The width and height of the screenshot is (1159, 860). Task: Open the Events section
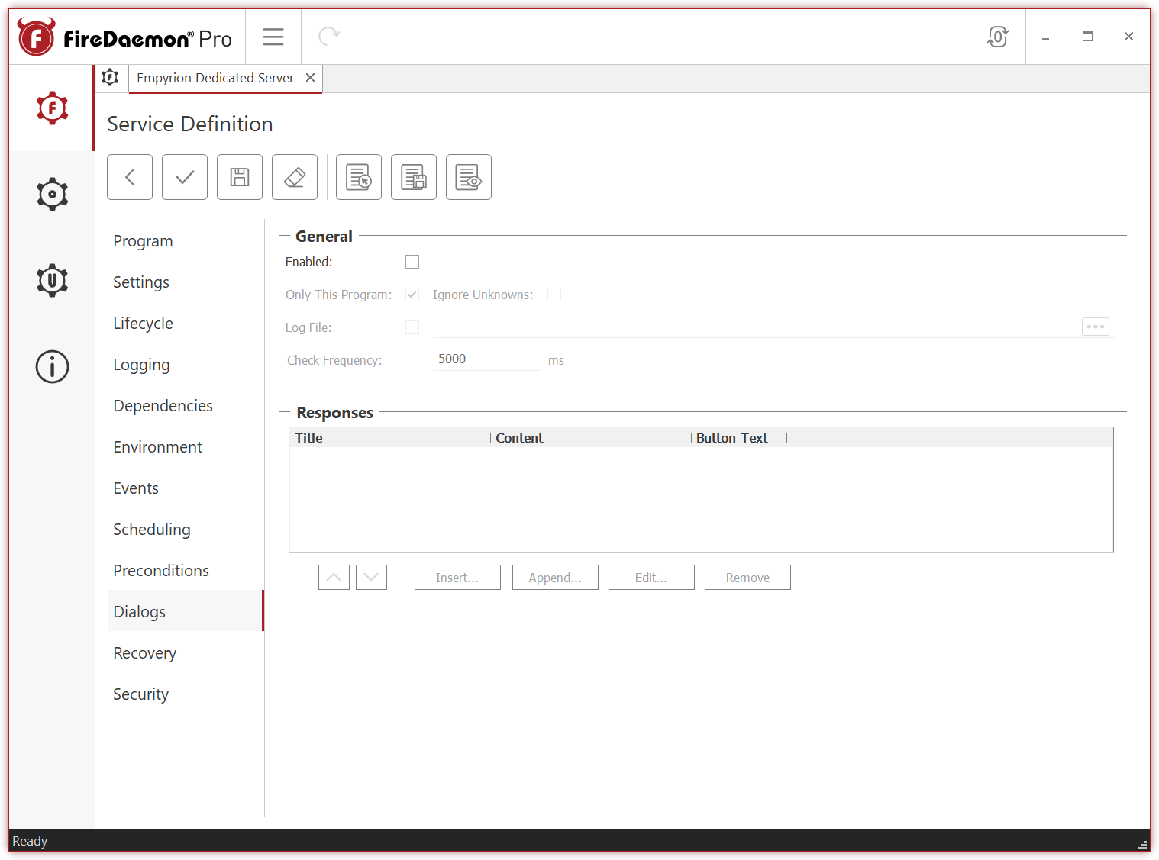point(186,488)
